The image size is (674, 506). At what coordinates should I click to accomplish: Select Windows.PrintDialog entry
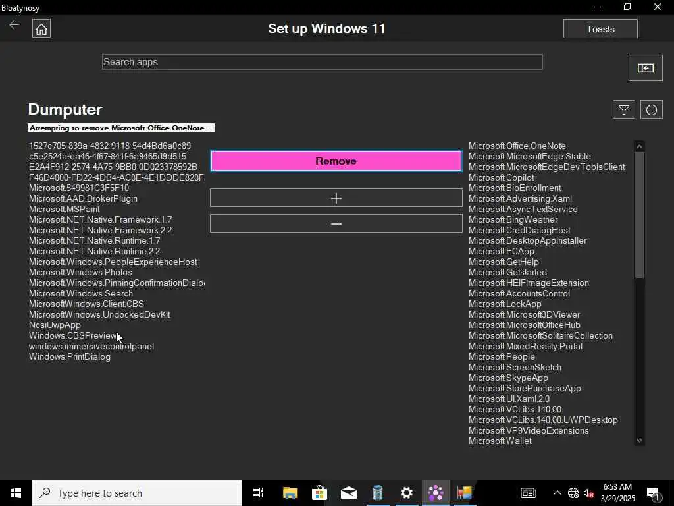[70, 356]
